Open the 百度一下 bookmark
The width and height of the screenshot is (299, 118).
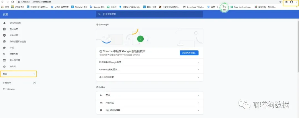tap(213, 7)
